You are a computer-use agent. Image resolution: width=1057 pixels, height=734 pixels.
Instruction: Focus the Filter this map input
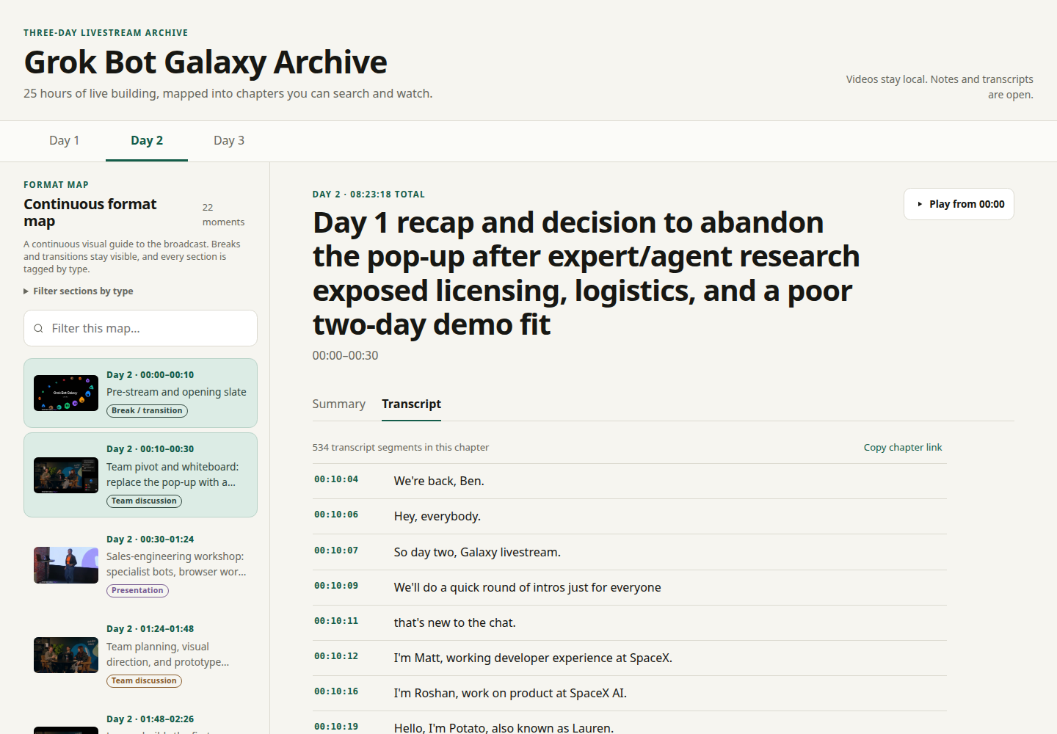(x=141, y=328)
